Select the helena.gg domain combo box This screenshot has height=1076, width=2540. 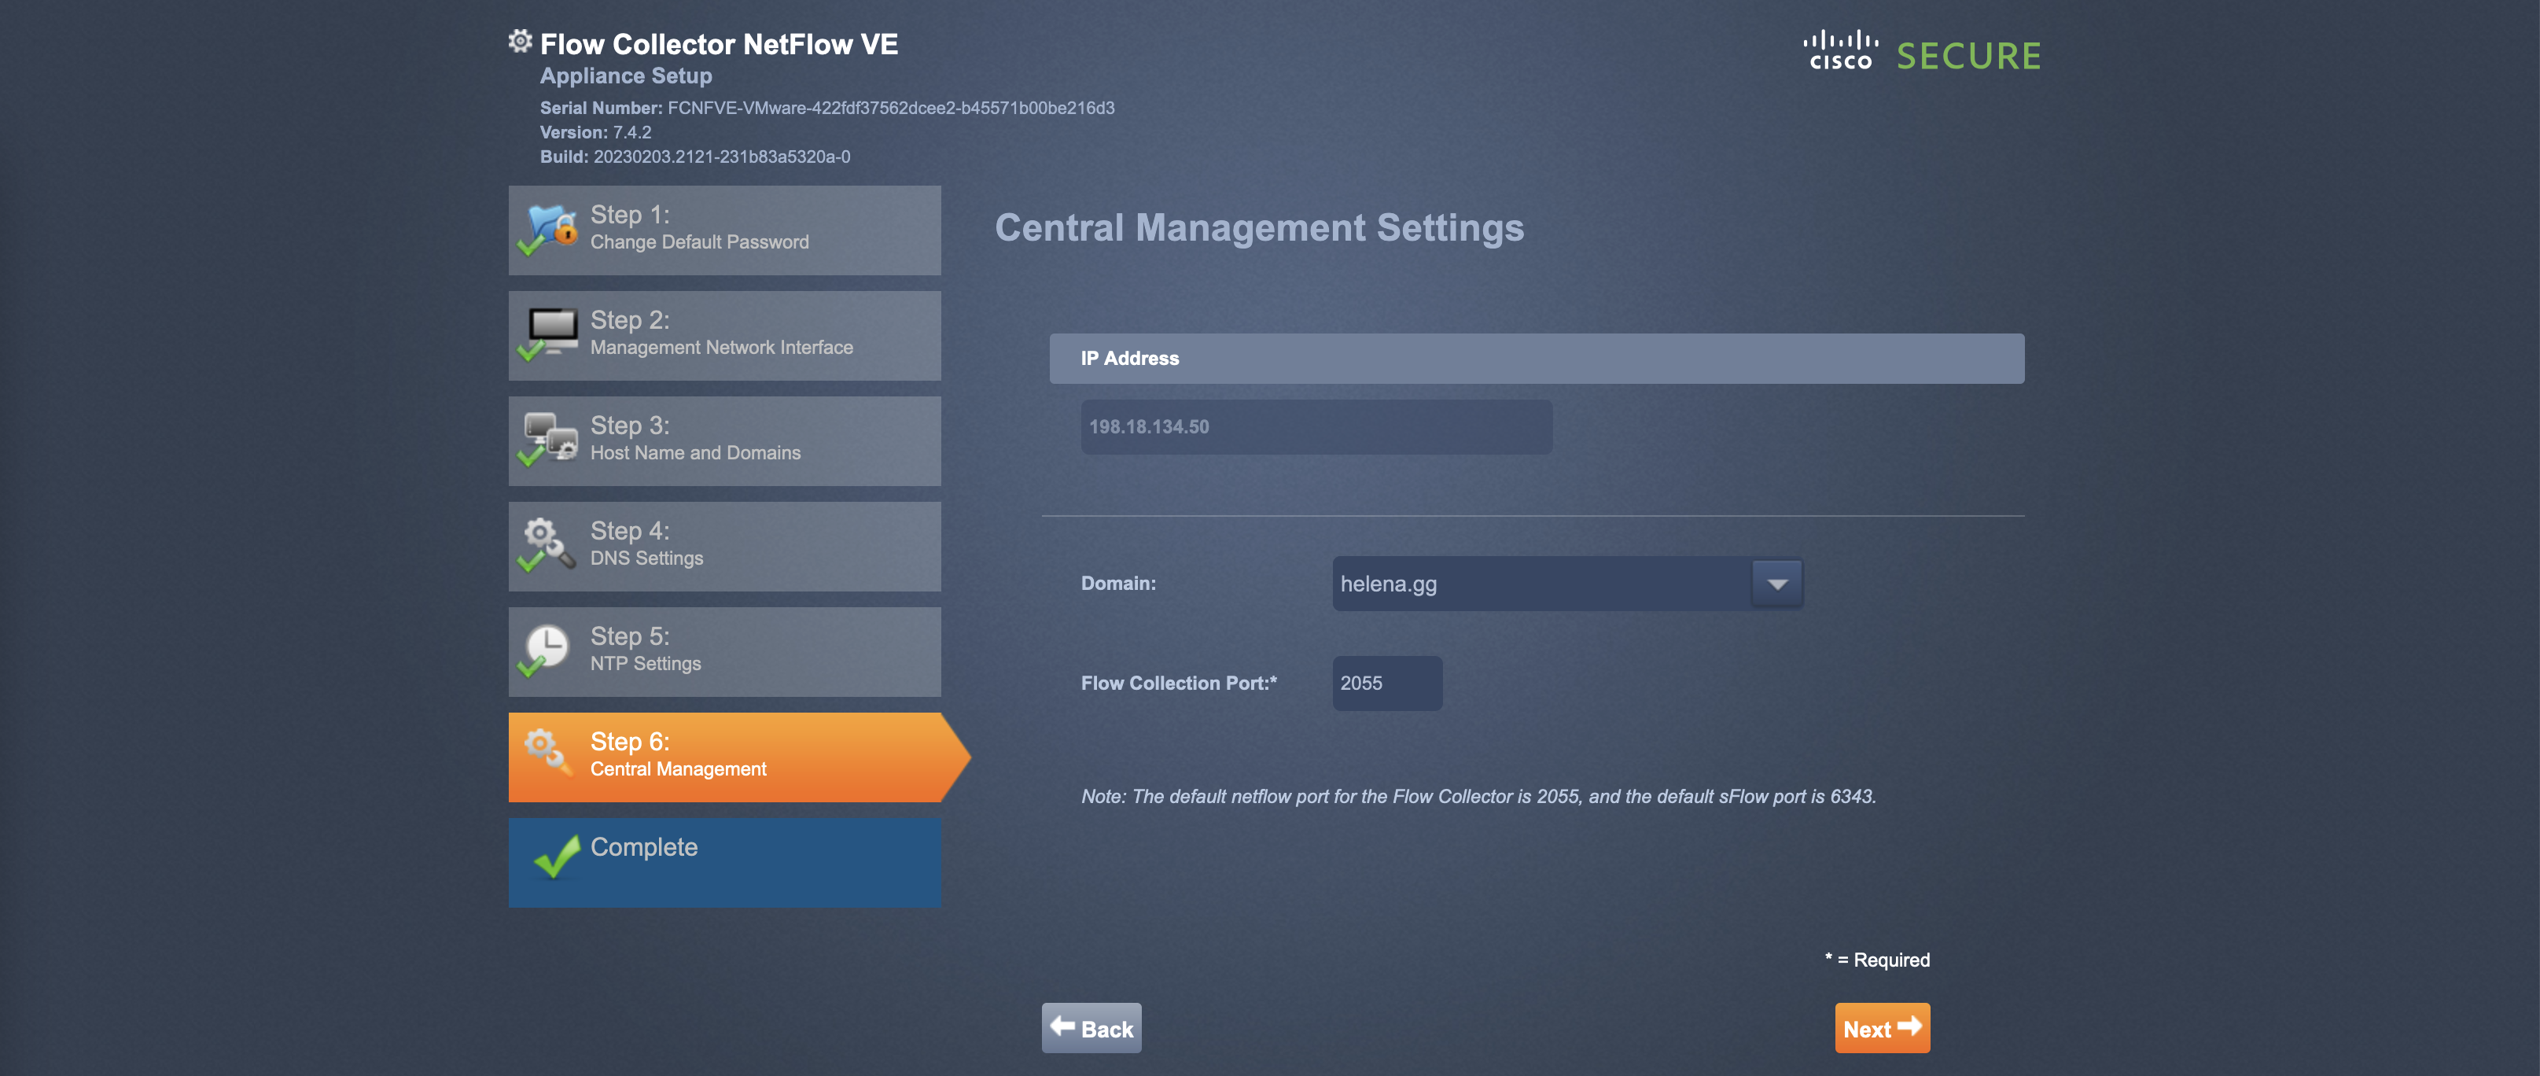(1541, 584)
